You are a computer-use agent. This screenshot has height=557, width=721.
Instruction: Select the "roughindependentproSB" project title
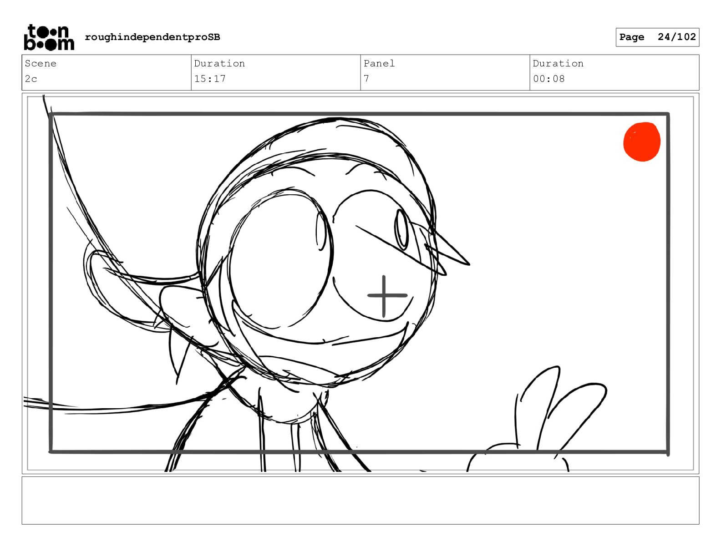pyautogui.click(x=152, y=37)
